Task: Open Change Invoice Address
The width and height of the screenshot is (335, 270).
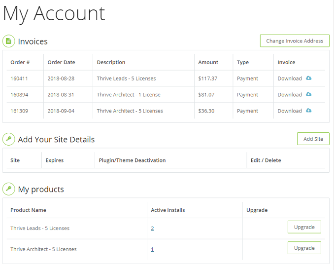Action: (x=295, y=40)
